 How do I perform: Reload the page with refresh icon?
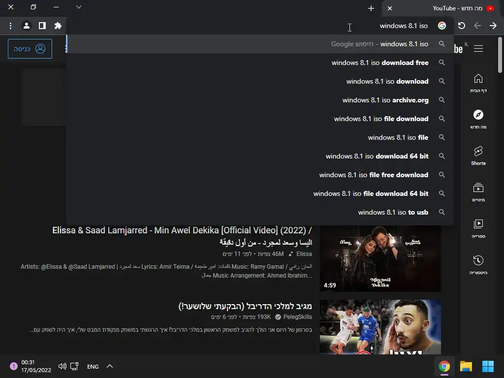point(462,26)
